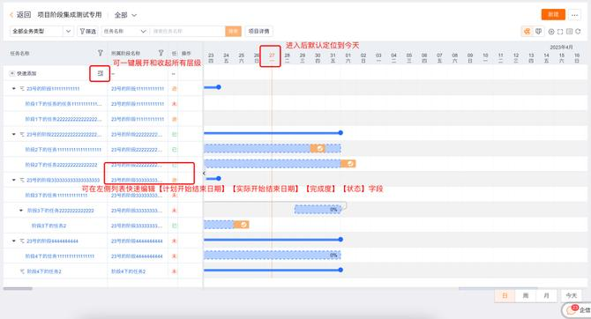This screenshot has width=591, height=319.
Task: Switch timeline scale to 月
Action: pos(546,296)
